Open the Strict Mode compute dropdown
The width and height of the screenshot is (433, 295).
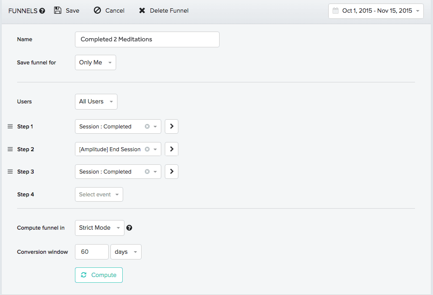pyautogui.click(x=99, y=227)
